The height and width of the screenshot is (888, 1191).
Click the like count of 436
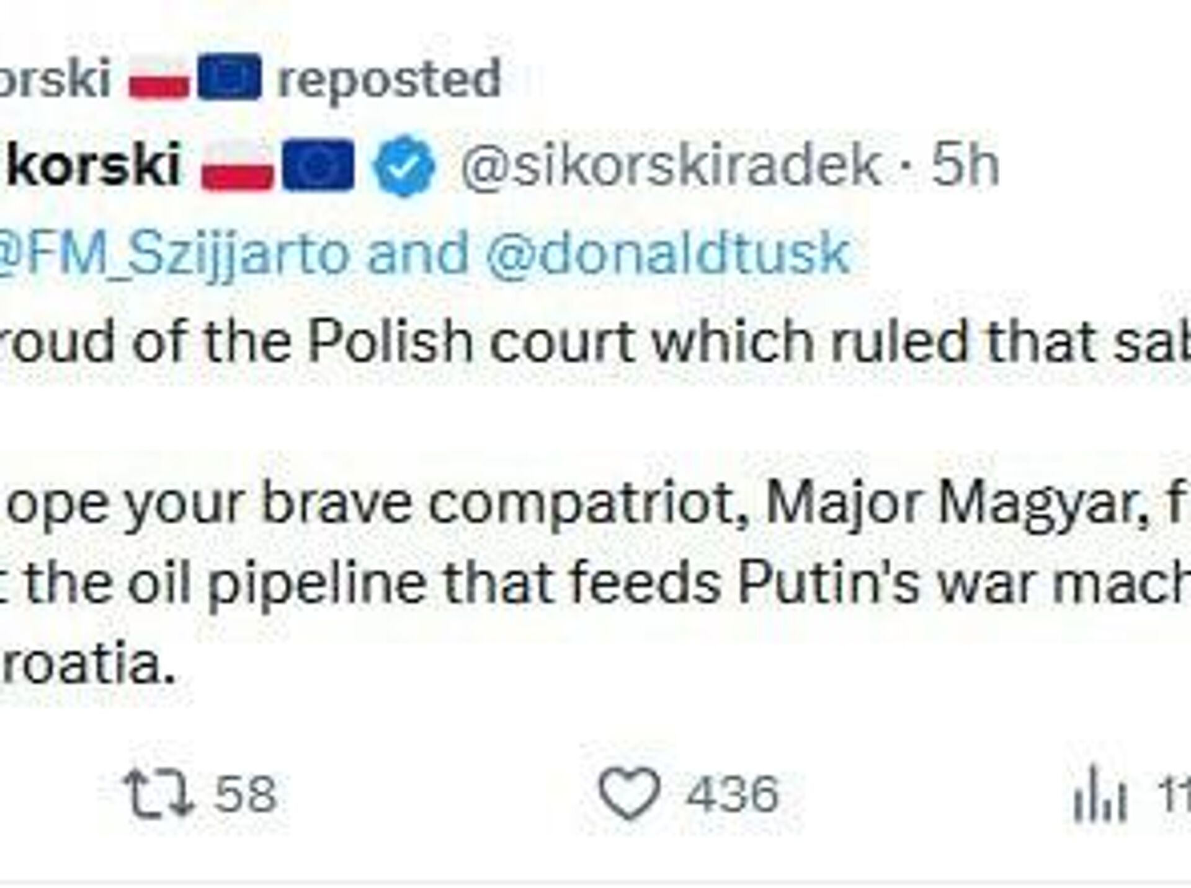732,793
